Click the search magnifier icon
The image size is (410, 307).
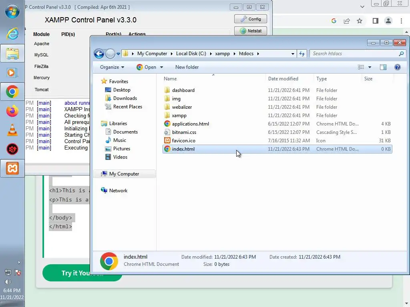pos(401,54)
